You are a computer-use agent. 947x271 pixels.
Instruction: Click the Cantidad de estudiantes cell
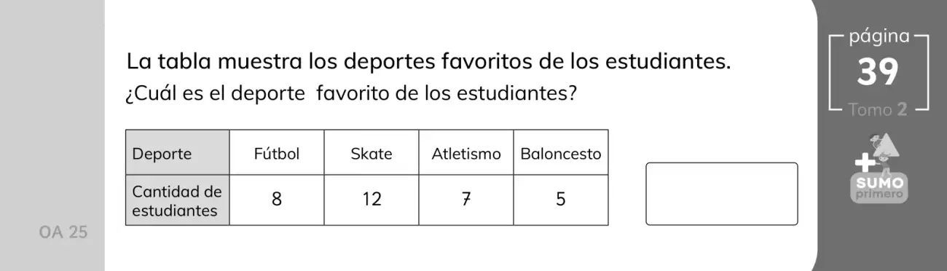tap(178, 200)
